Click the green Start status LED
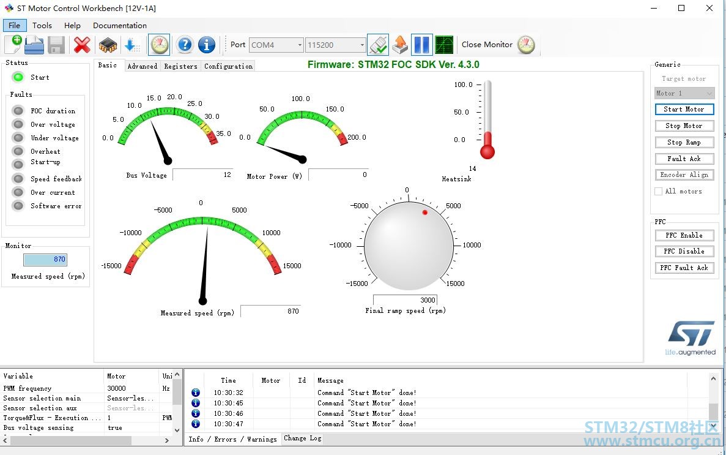 click(18, 77)
